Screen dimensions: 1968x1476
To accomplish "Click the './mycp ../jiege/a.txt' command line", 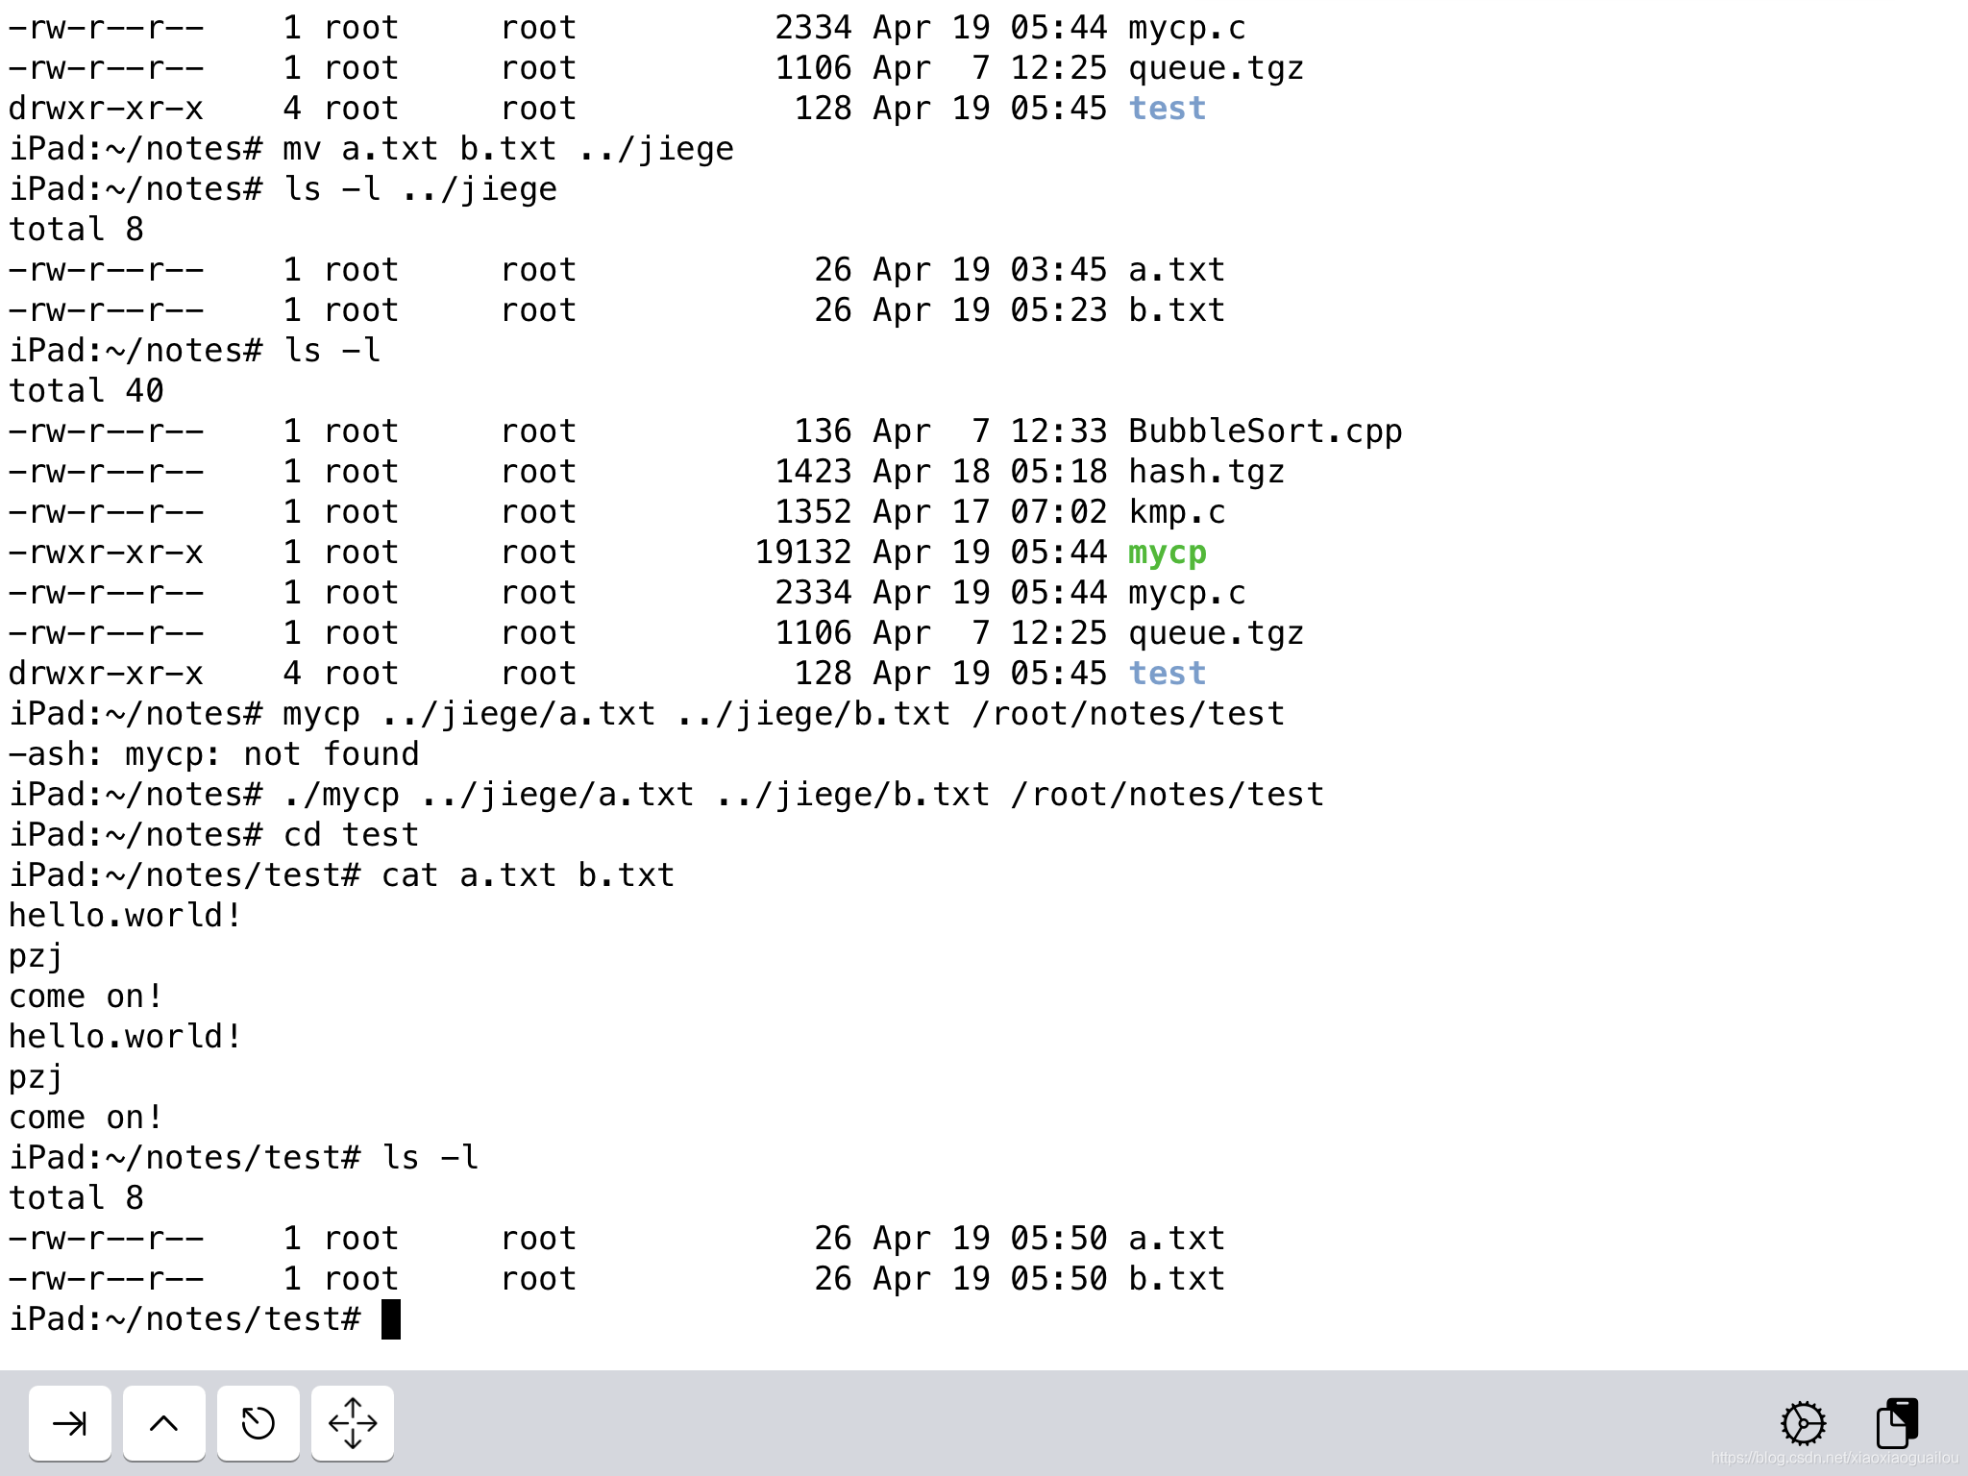I will coord(667,795).
